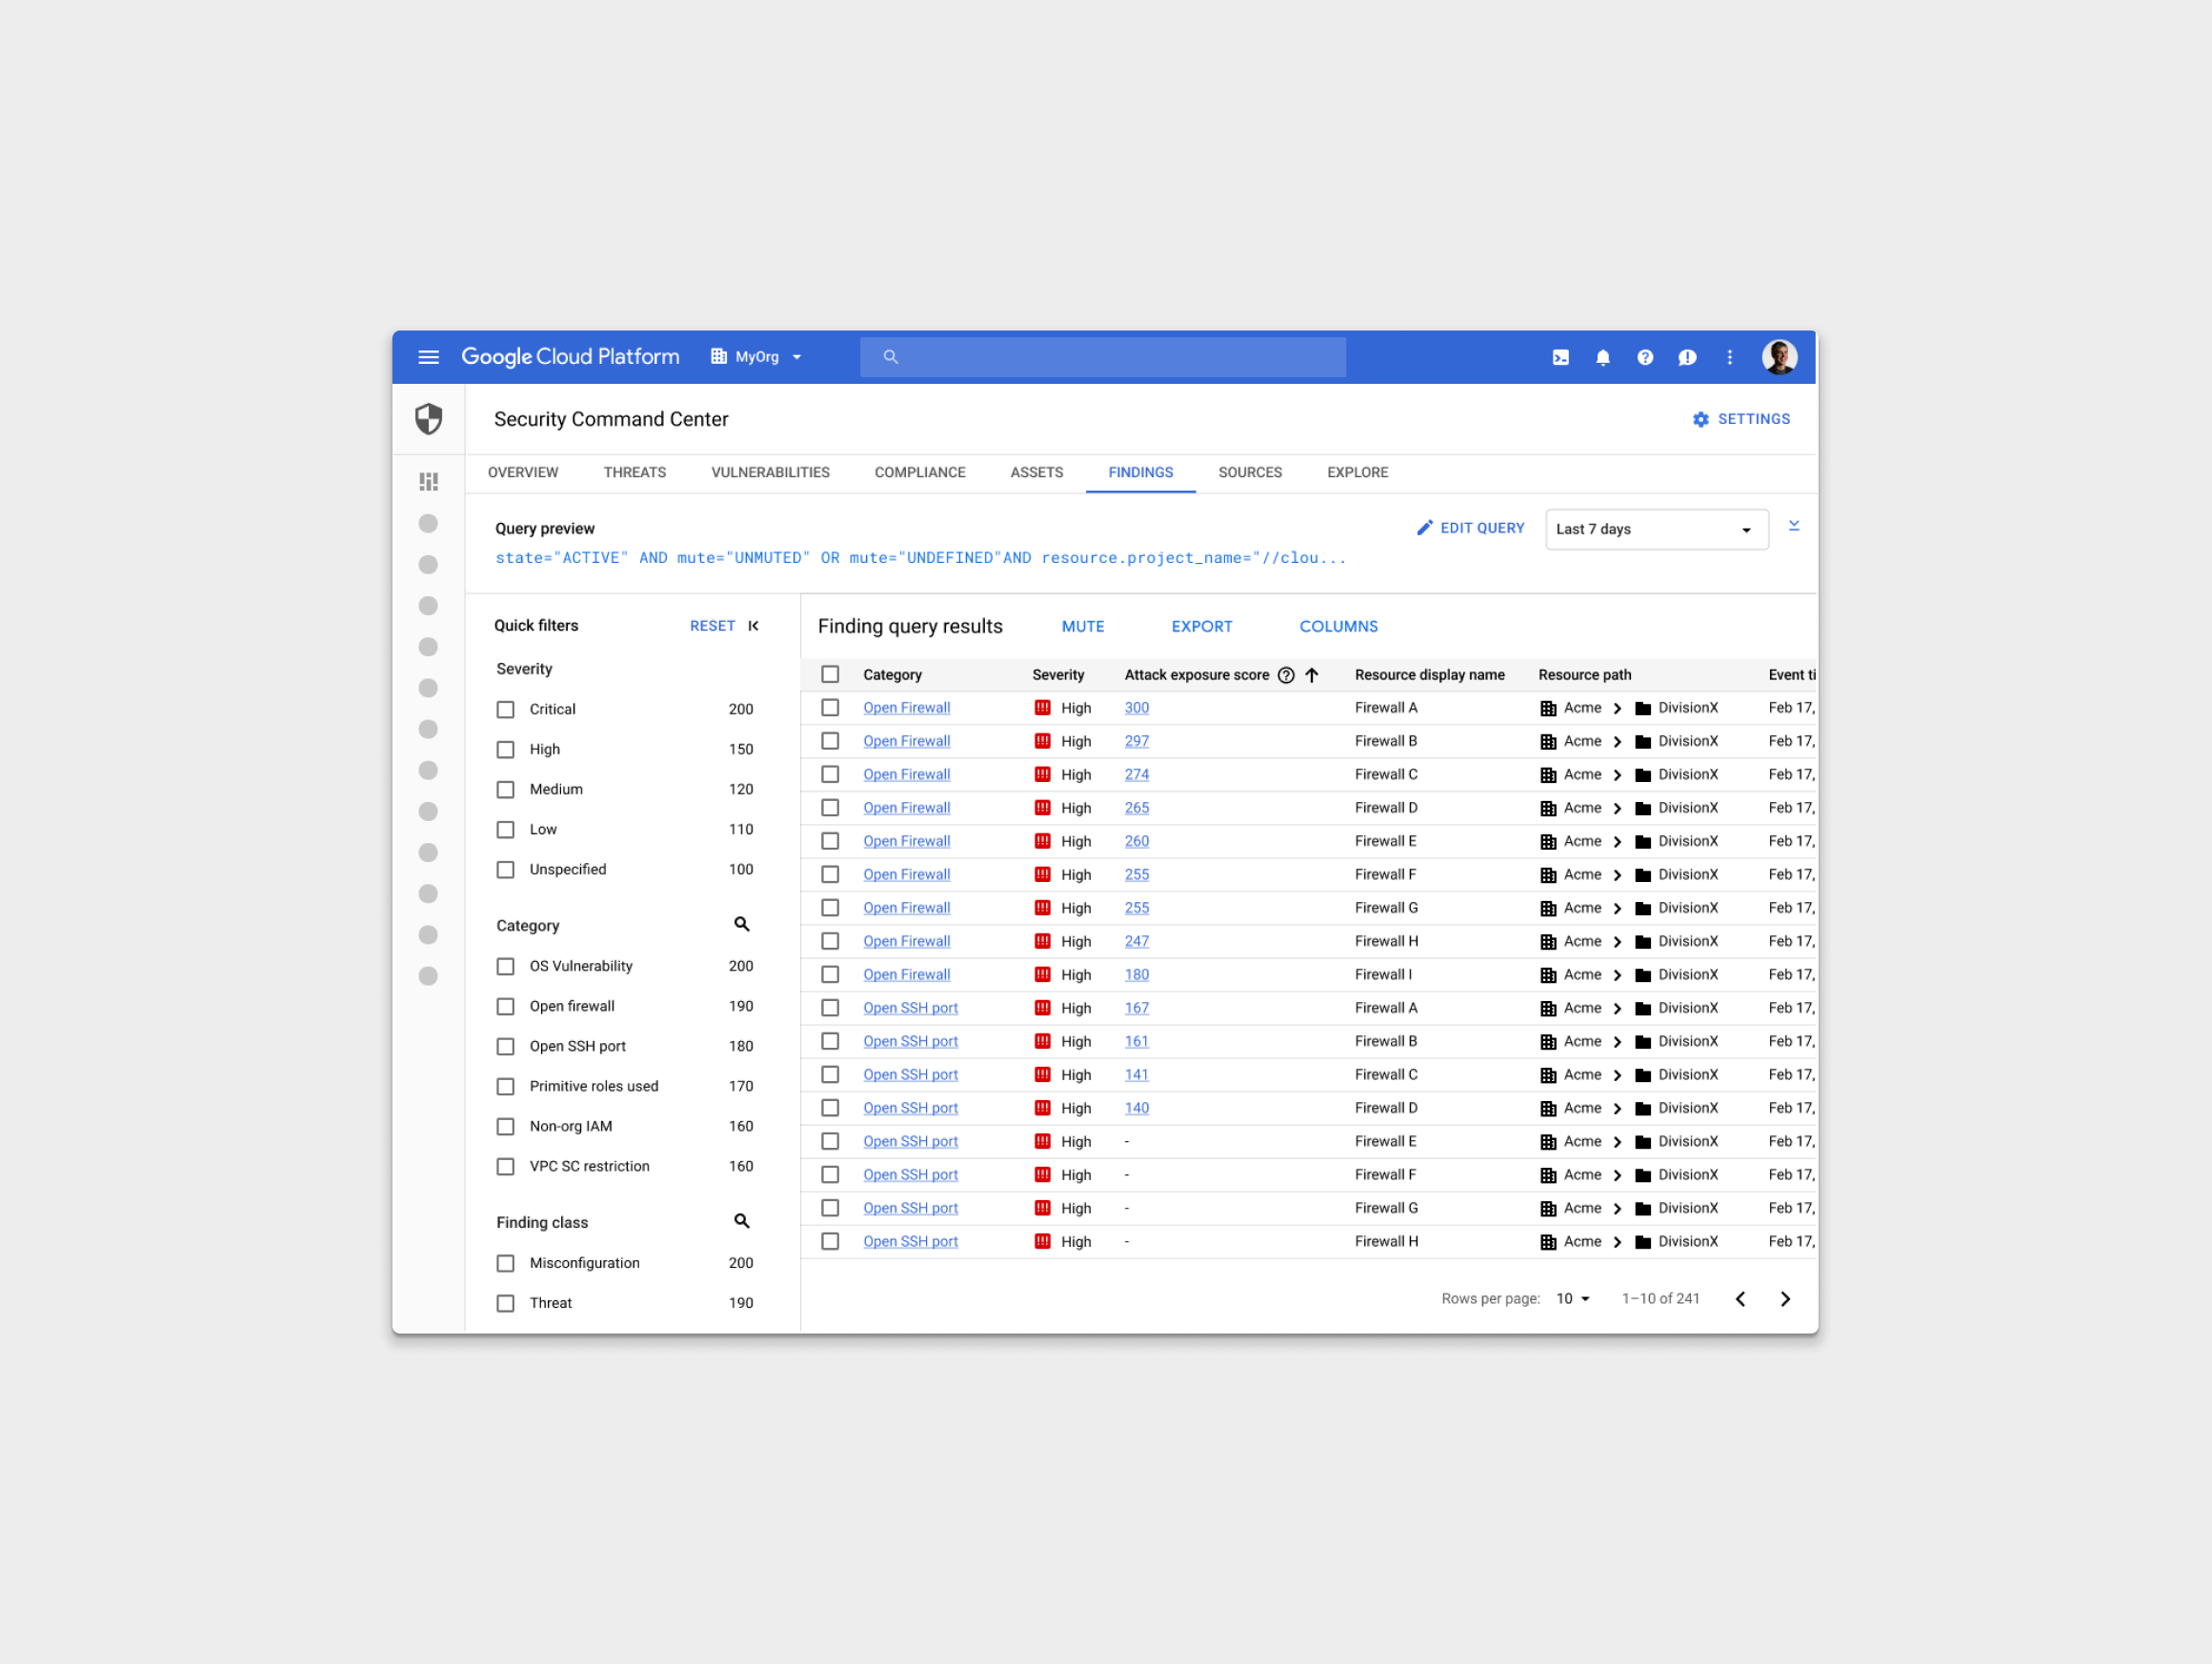Open the Last 7 days time range dropdown
This screenshot has width=2212, height=1664.
[1656, 529]
